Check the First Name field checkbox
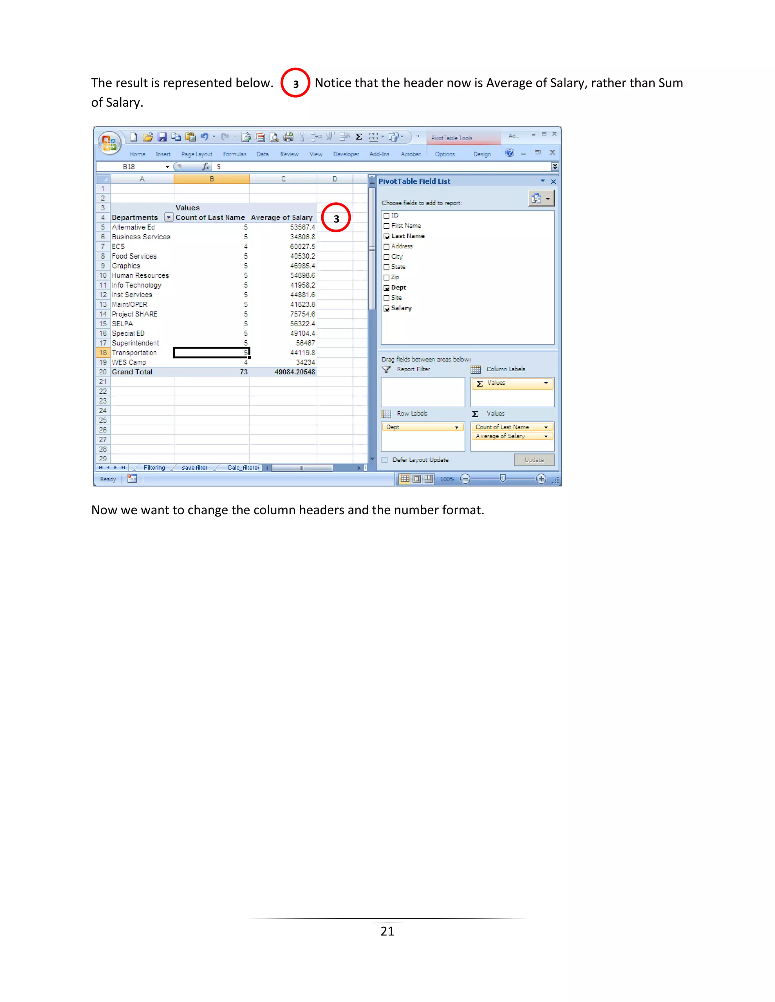Image resolution: width=775 pixels, height=1002 pixels. coord(387,226)
